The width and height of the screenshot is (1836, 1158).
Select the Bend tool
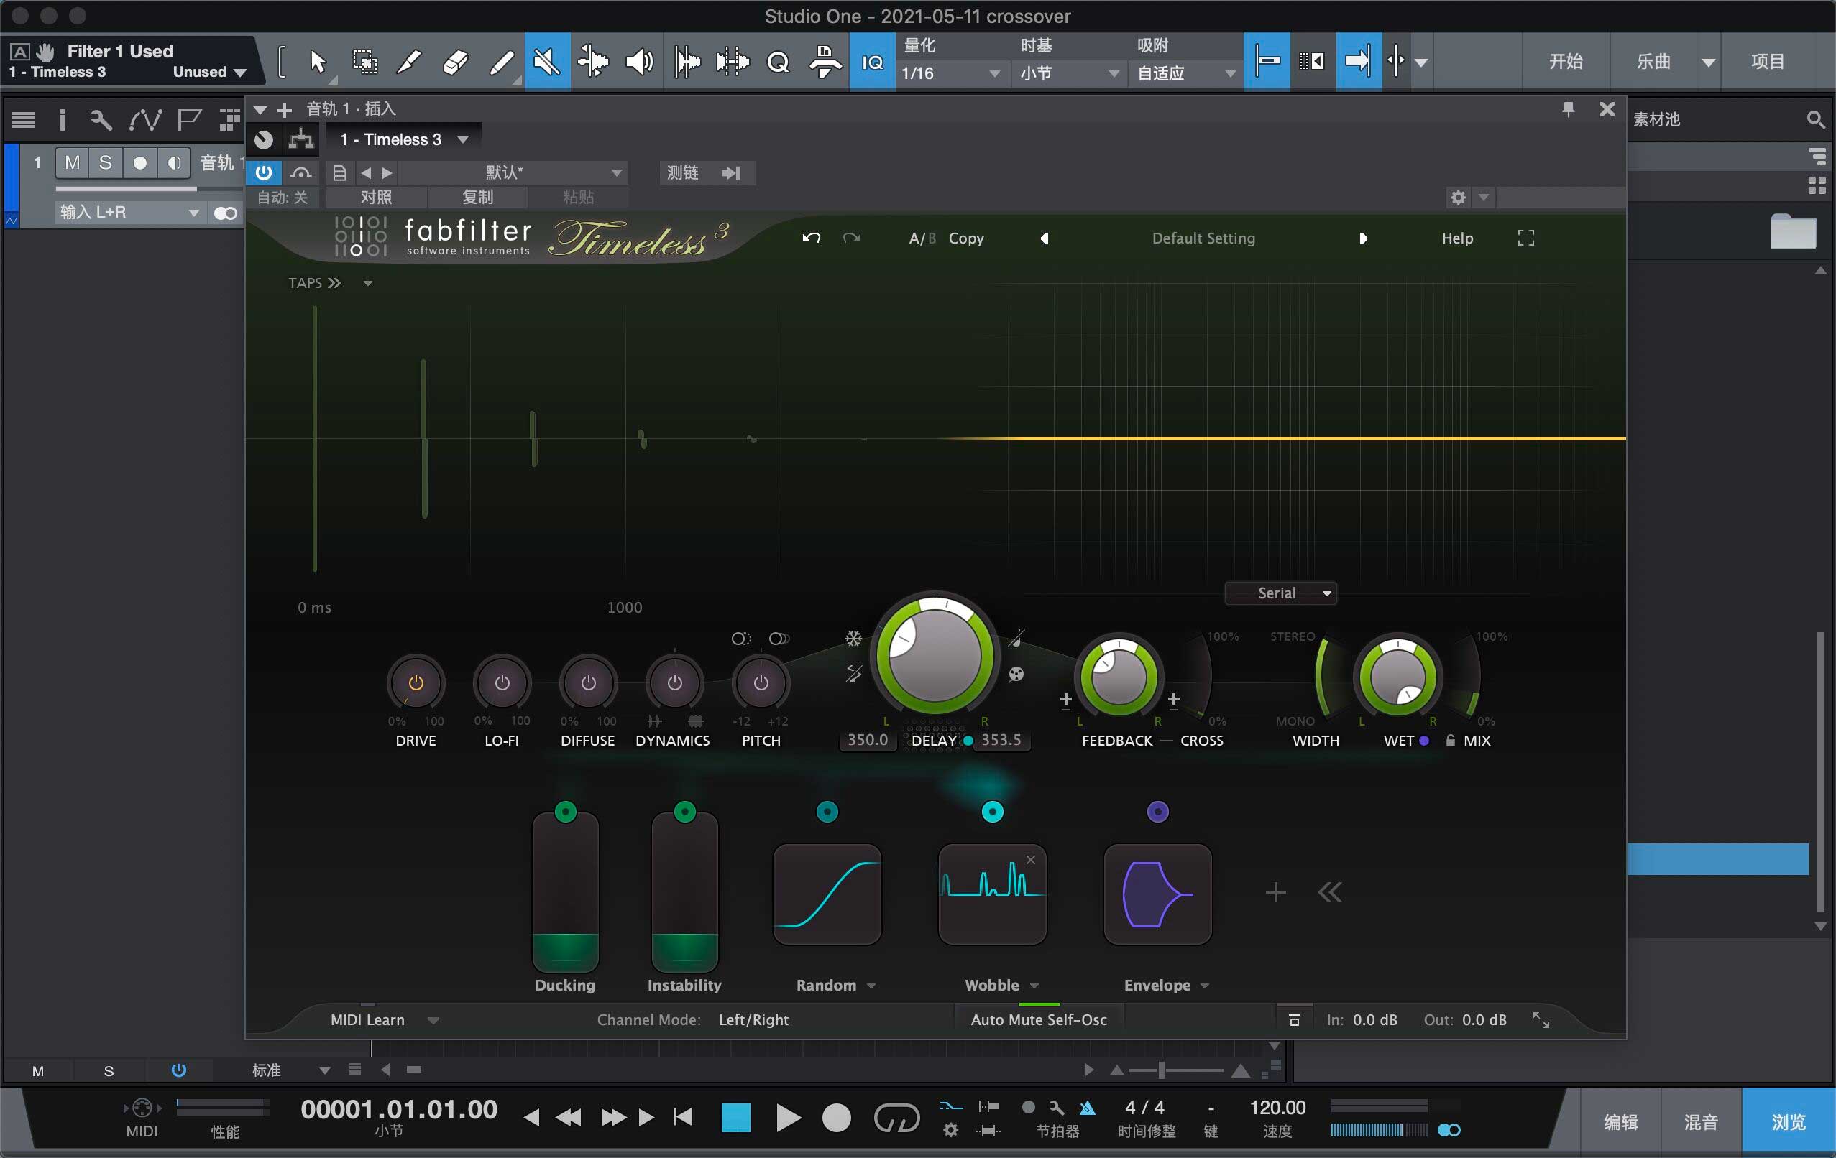pos(592,61)
